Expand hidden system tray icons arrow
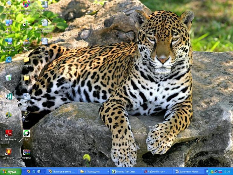 click(x=208, y=171)
